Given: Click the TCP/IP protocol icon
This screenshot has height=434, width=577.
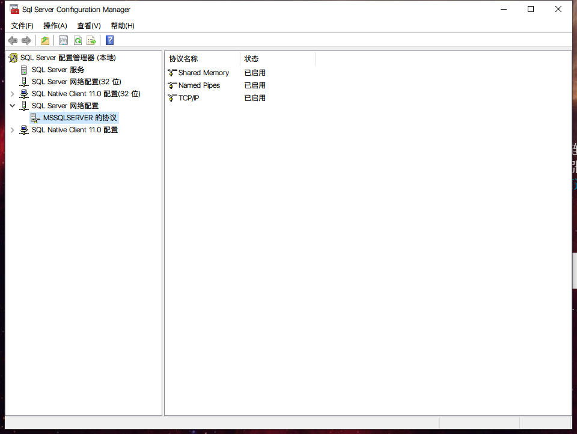Looking at the screenshot, I should (x=172, y=98).
